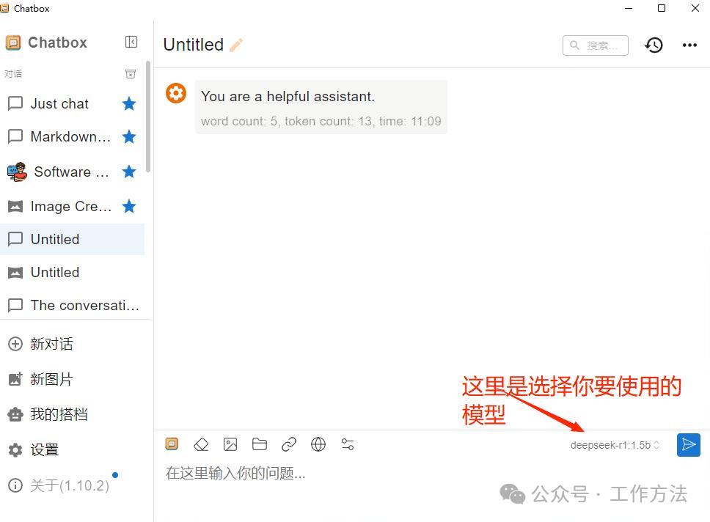The height and width of the screenshot is (522, 710).
Task: Open the 设置 settings page
Action: click(x=34, y=449)
